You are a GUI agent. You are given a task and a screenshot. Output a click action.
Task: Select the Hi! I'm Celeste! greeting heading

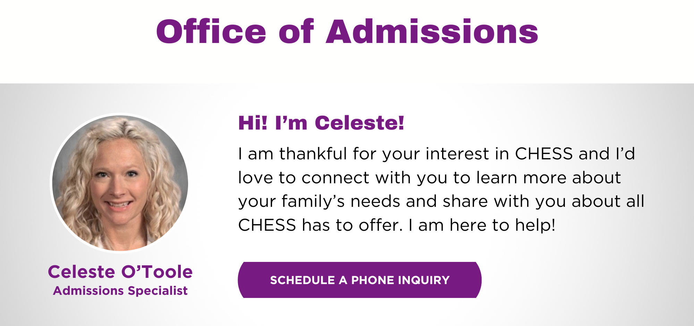(321, 123)
